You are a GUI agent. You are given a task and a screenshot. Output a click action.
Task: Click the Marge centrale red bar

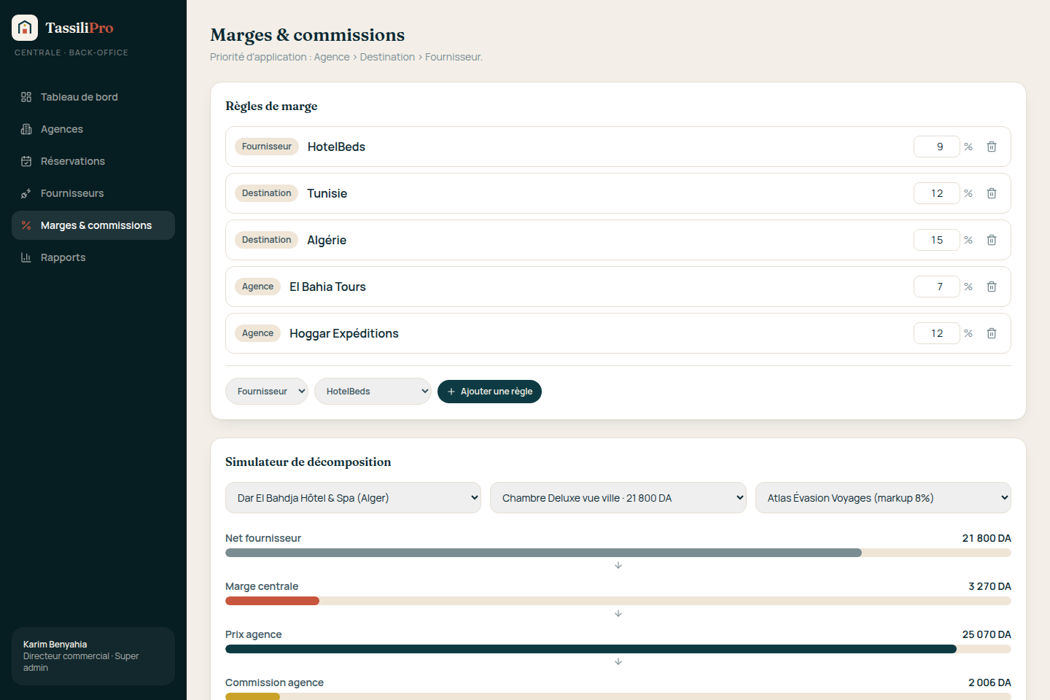[272, 601]
